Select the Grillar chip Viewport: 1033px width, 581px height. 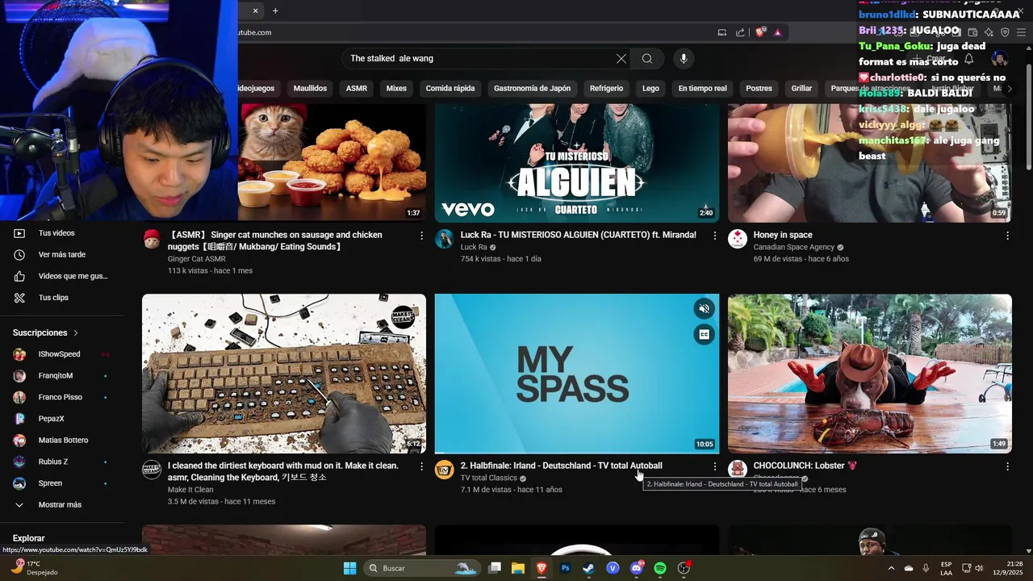(801, 89)
